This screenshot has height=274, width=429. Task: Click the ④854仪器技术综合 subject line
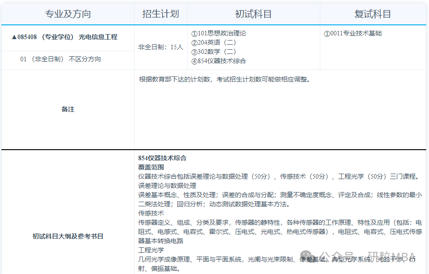point(218,61)
